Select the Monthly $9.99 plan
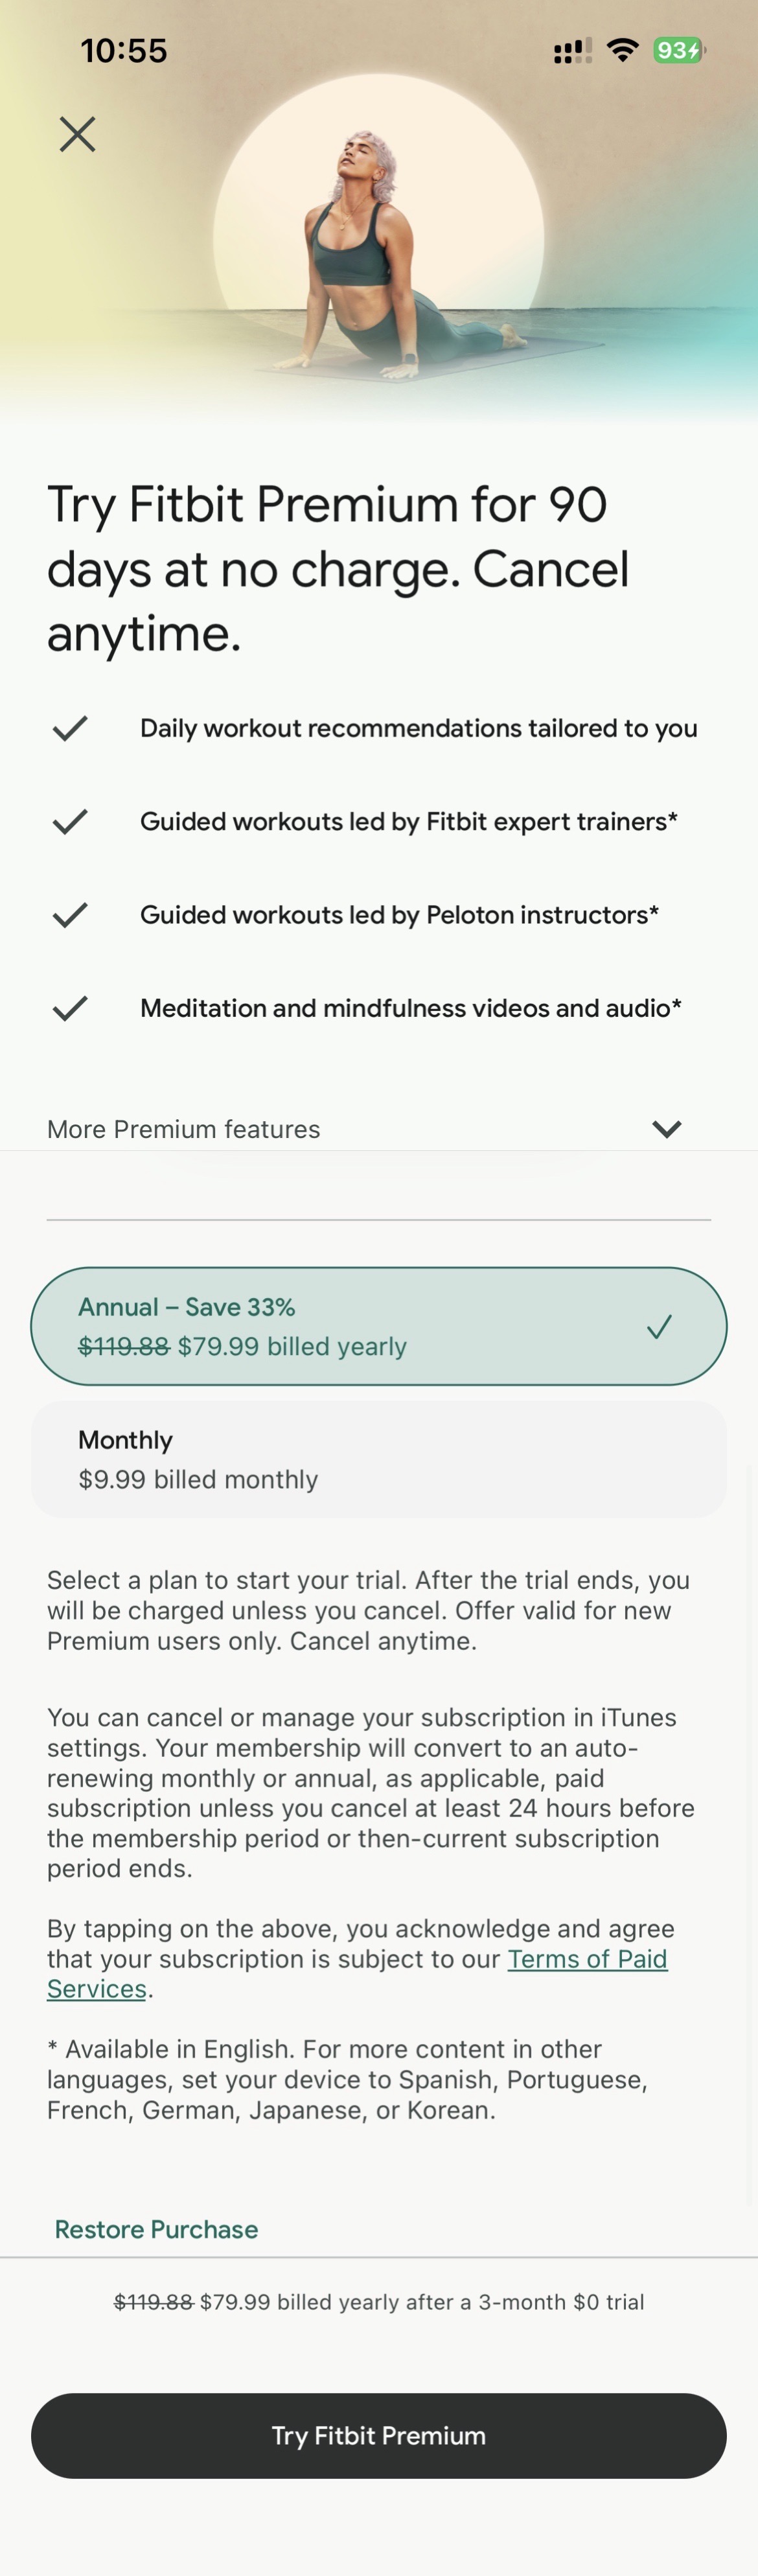This screenshot has height=2576, width=758. click(x=378, y=1459)
